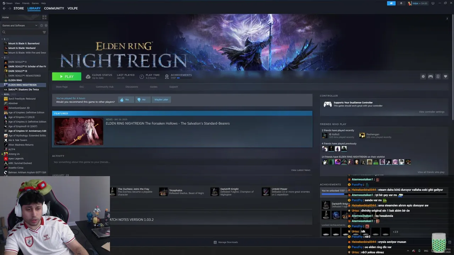Click the activity 'Say something' input field

pos(182,162)
